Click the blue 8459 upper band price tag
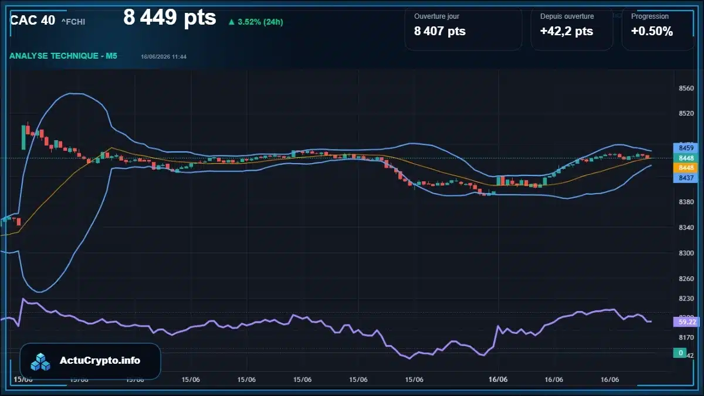The image size is (704, 396). [686, 148]
